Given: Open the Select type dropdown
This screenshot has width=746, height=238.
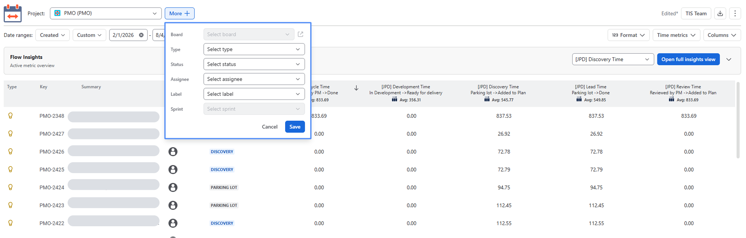Looking at the screenshot, I should pos(254,49).
